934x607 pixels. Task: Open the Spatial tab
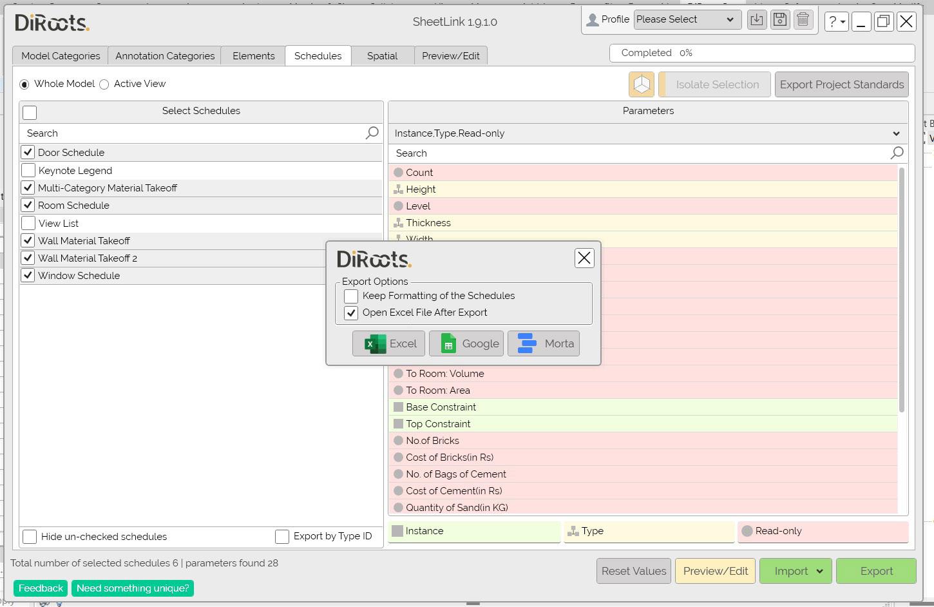coord(383,56)
